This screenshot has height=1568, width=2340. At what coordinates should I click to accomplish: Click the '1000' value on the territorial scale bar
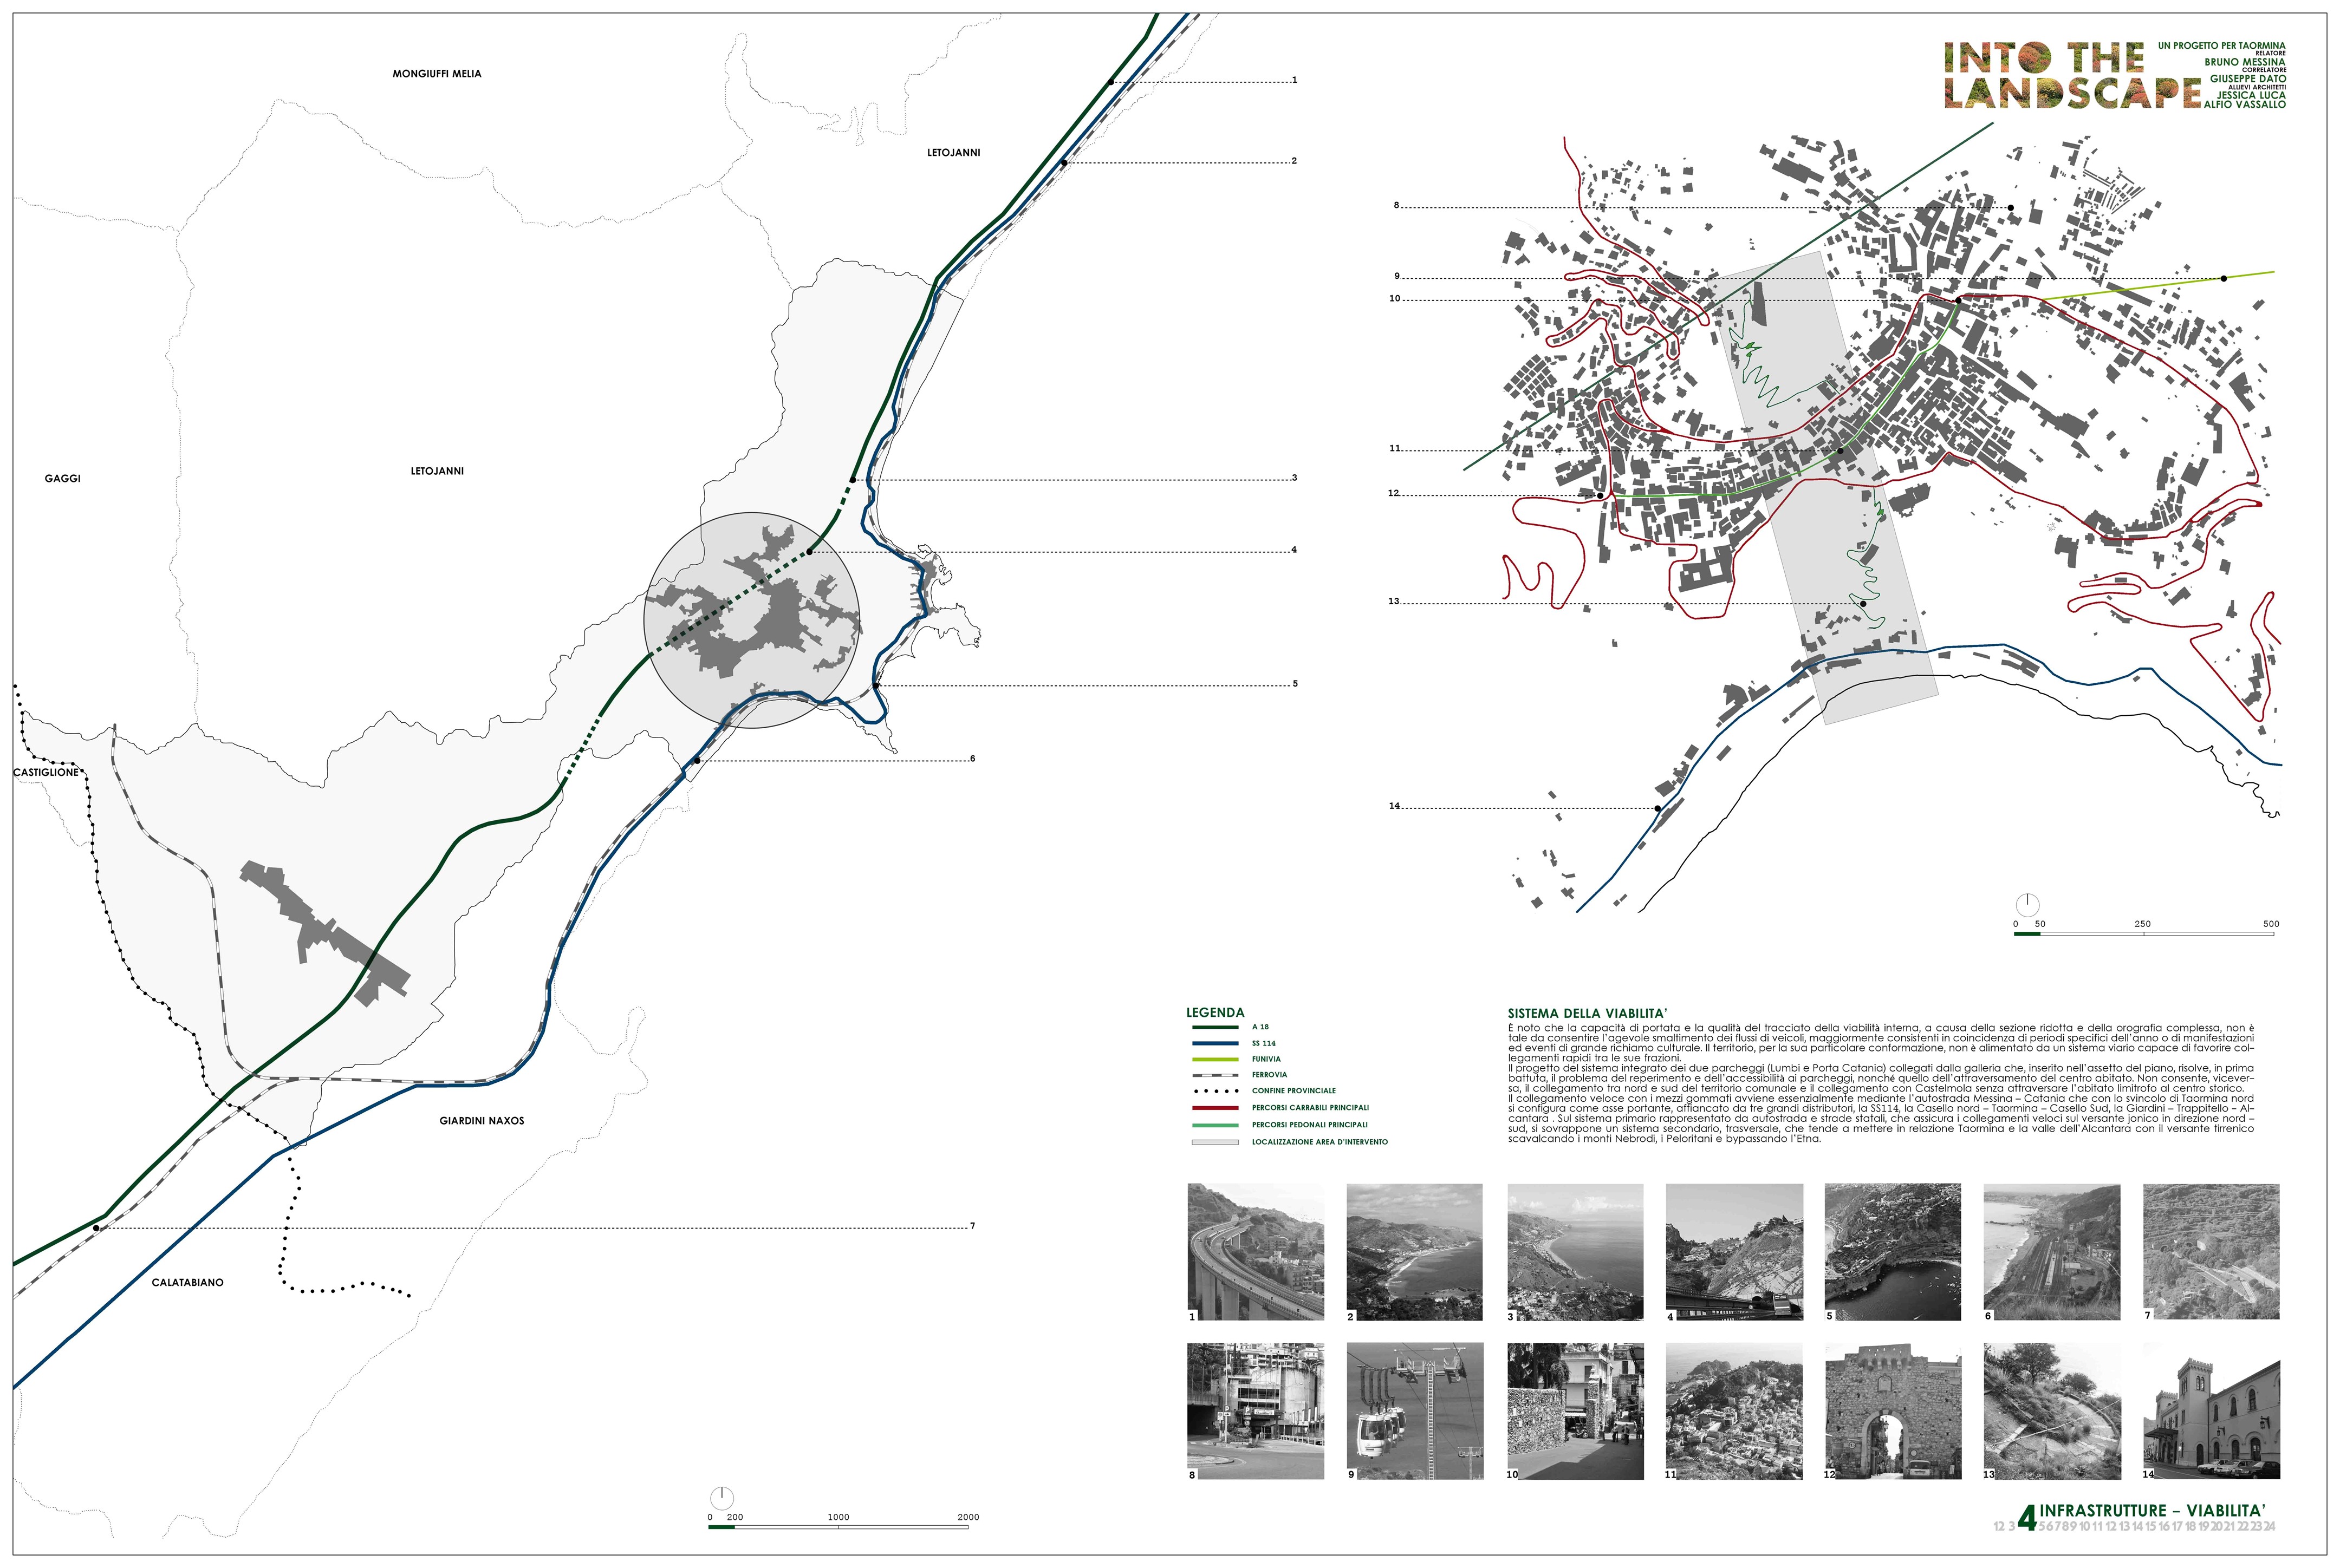(838, 1517)
